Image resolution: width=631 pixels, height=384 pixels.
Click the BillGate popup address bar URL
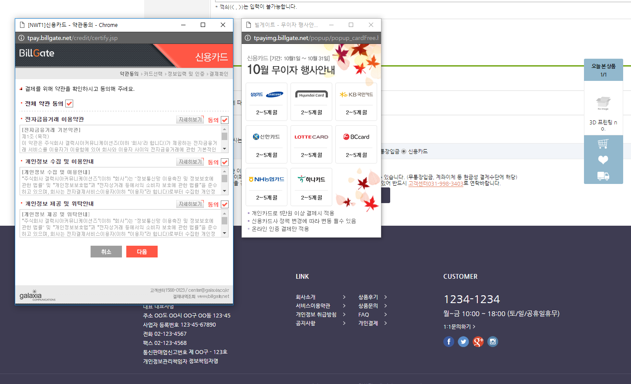click(72, 38)
